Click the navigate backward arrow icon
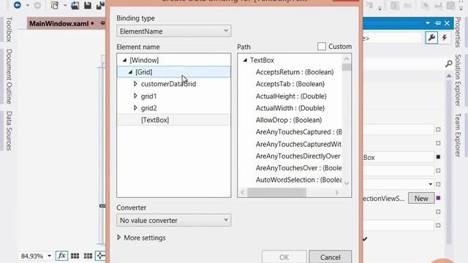Image resolution: width=468 pixels, height=263 pixels. tap(18, 5)
